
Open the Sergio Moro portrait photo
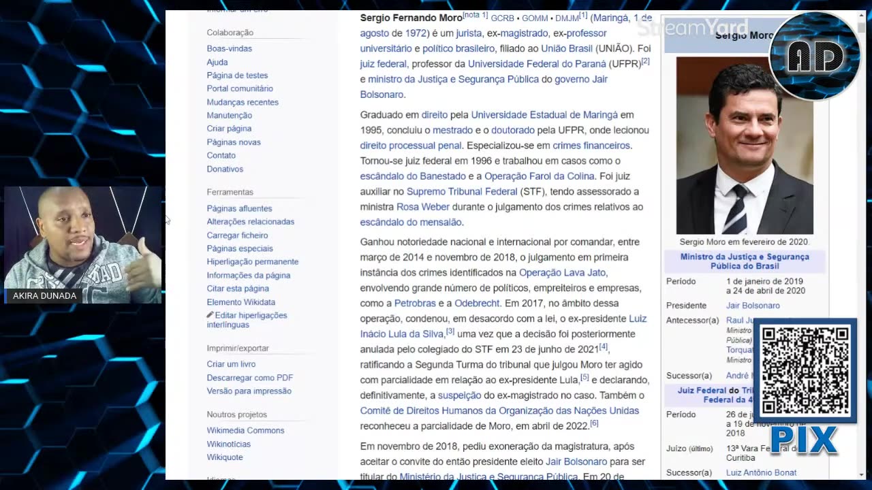coord(745,146)
